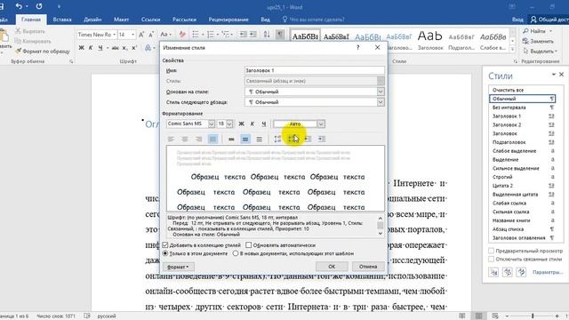Open 'Стиль следующего абзаца' dropdown
This screenshot has width=569, height=320.
point(381,102)
